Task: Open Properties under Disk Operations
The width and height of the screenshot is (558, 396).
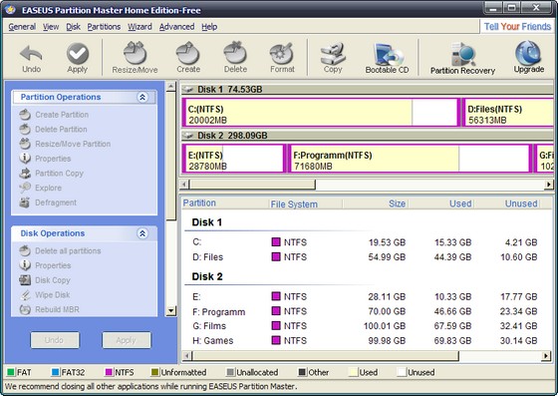Action: click(45, 265)
